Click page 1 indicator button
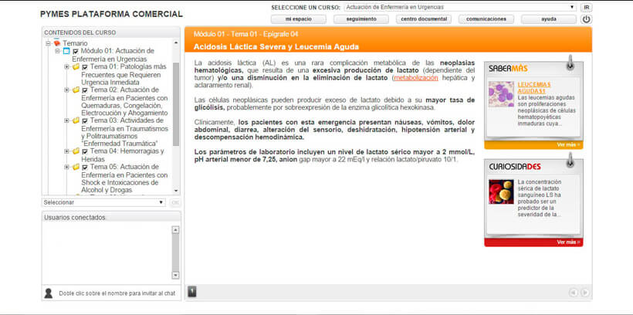633x315 pixels. (x=192, y=292)
